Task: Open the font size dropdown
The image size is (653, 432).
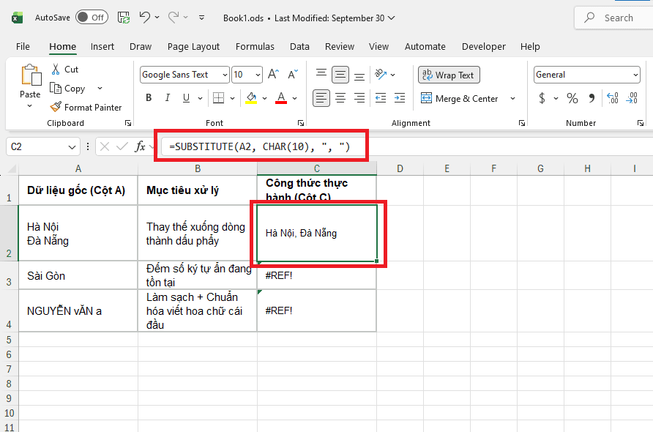Action: coord(258,75)
